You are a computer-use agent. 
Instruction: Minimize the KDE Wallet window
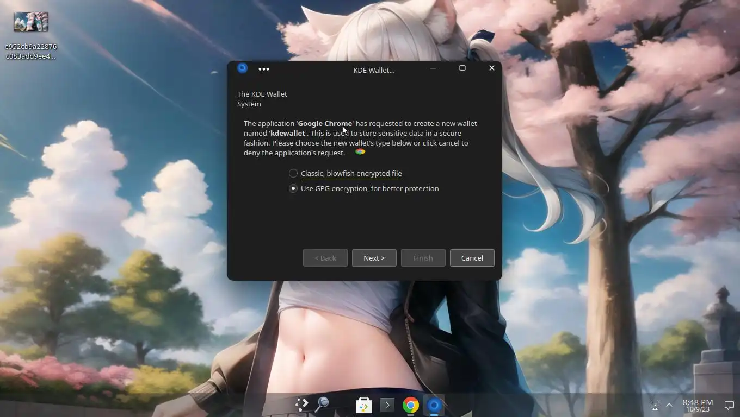tap(433, 68)
